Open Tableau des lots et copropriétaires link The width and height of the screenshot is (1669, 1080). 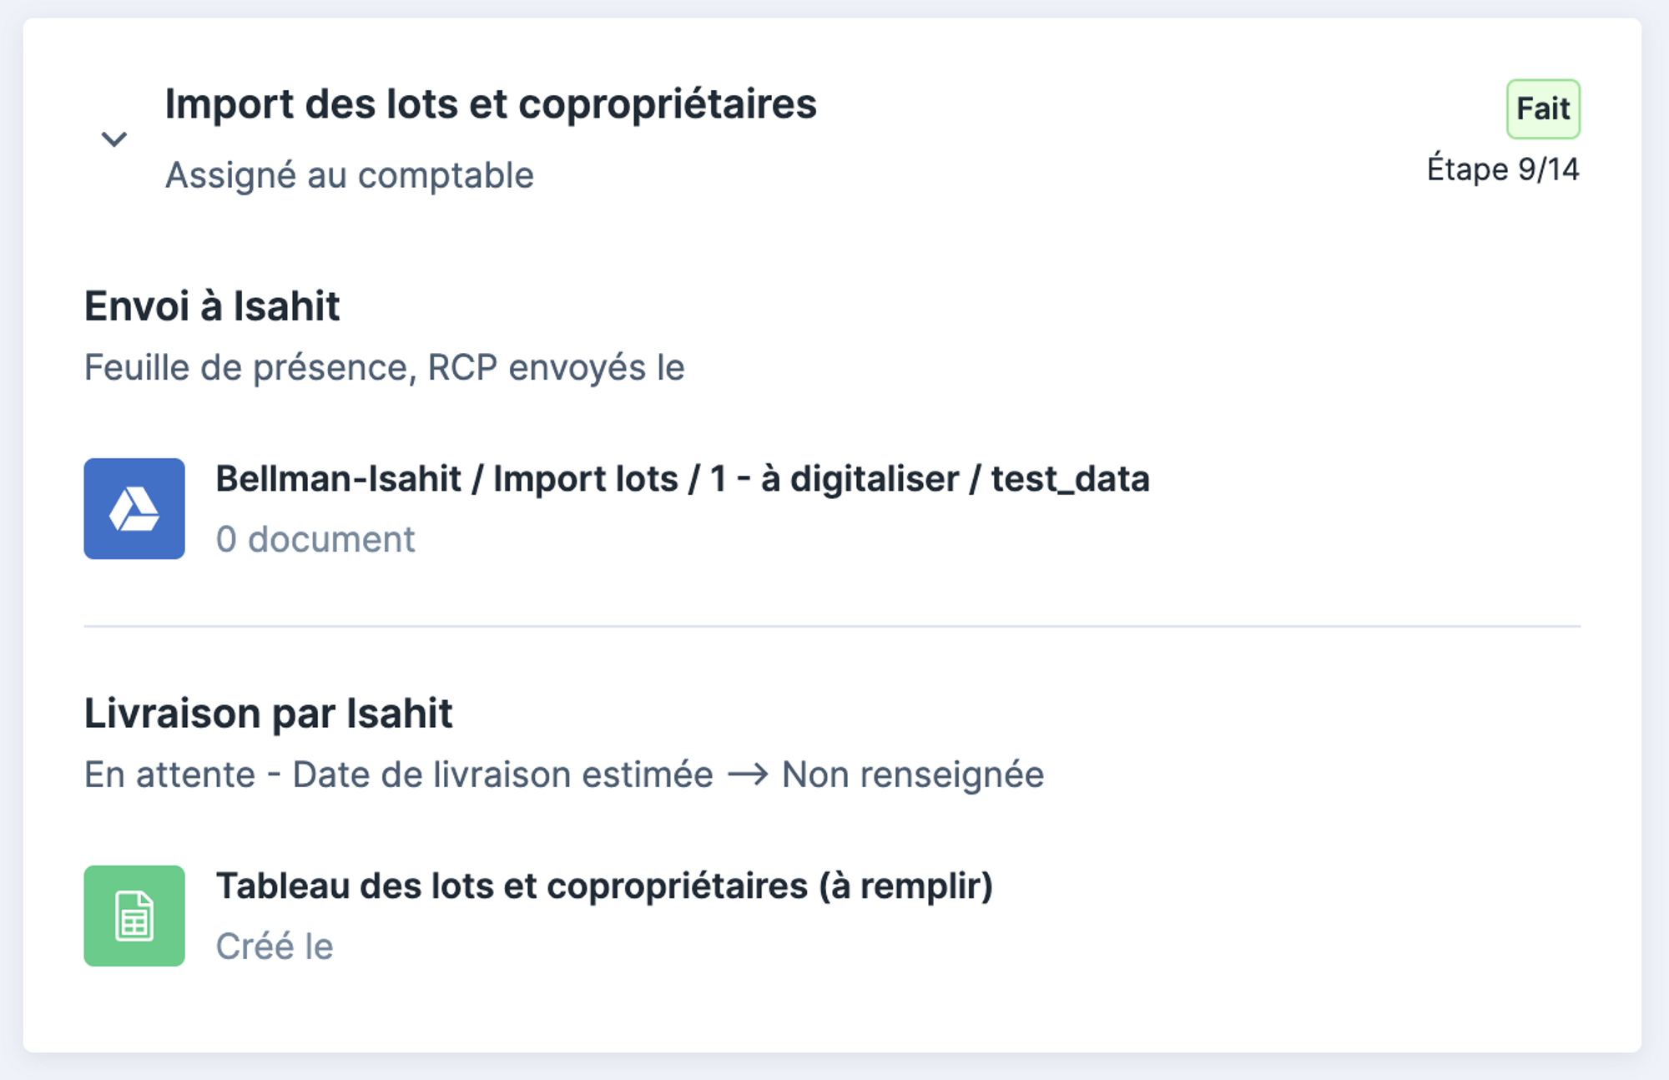[x=604, y=886]
